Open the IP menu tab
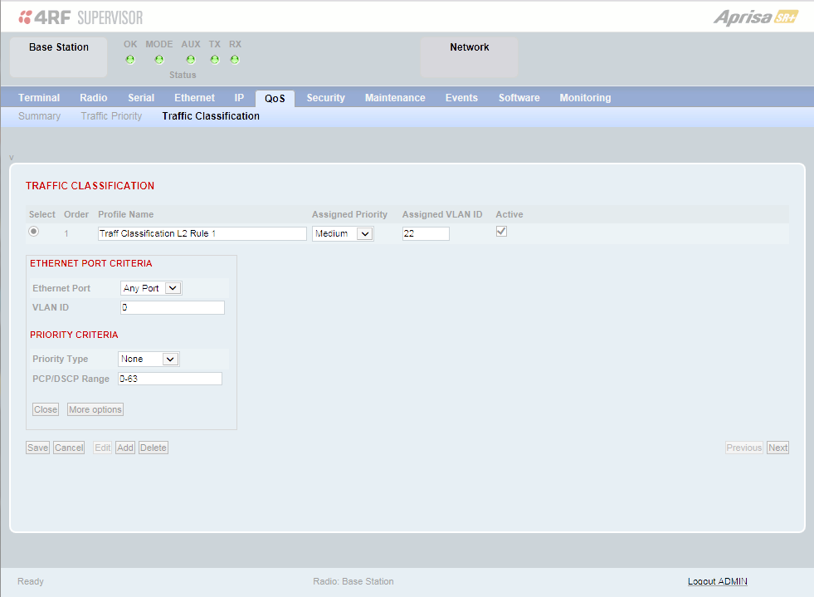The height and width of the screenshot is (597, 814). tap(239, 98)
